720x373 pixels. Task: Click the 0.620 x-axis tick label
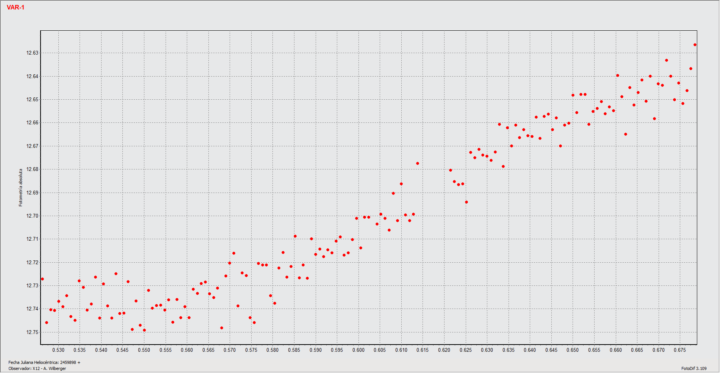pyautogui.click(x=444, y=350)
